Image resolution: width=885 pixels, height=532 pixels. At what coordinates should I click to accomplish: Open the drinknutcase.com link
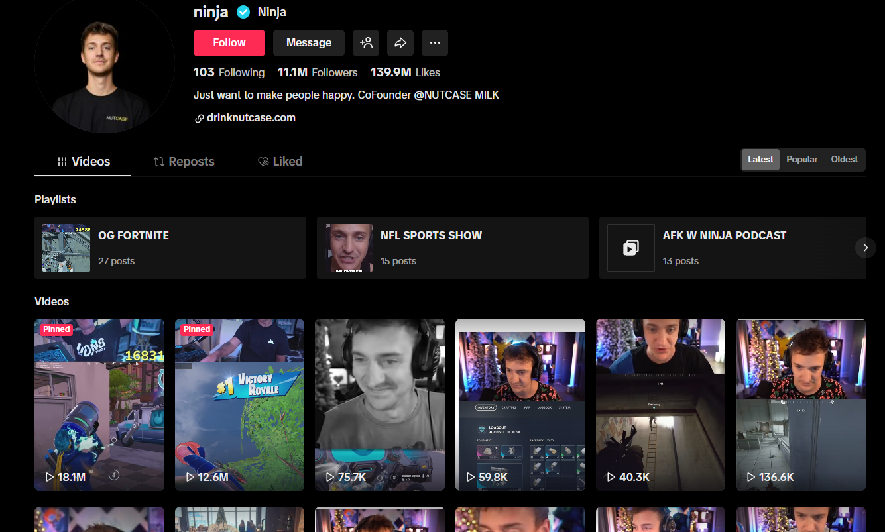tap(252, 117)
